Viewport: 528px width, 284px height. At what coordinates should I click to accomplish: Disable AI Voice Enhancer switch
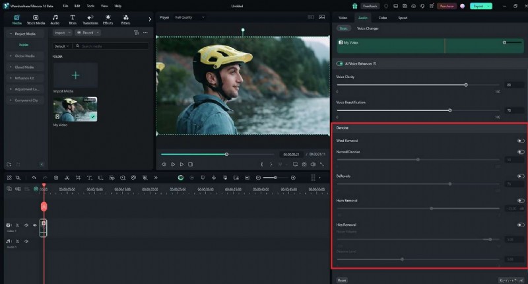tap(341, 63)
